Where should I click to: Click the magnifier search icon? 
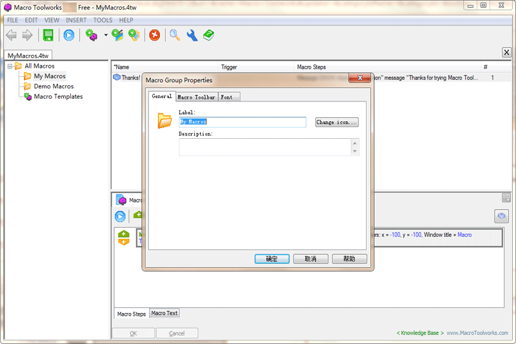pyautogui.click(x=175, y=35)
